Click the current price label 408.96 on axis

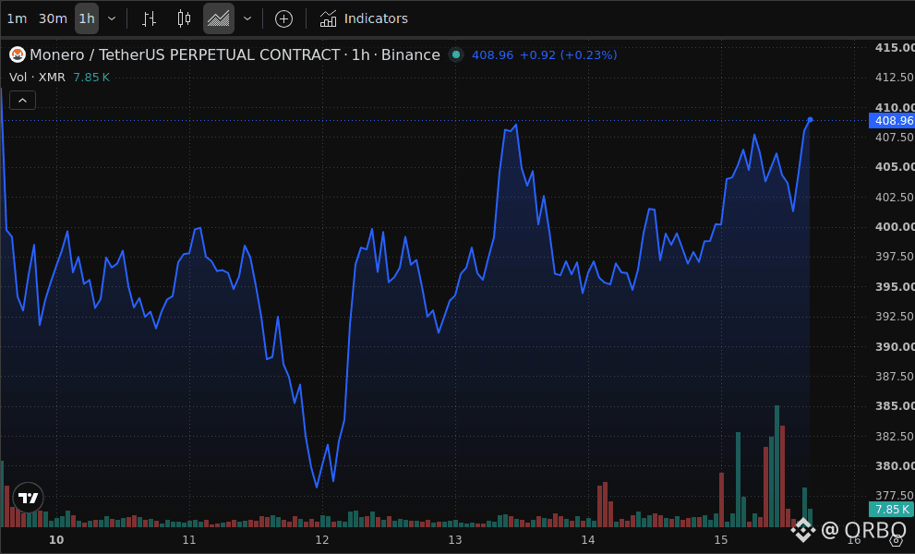click(892, 121)
